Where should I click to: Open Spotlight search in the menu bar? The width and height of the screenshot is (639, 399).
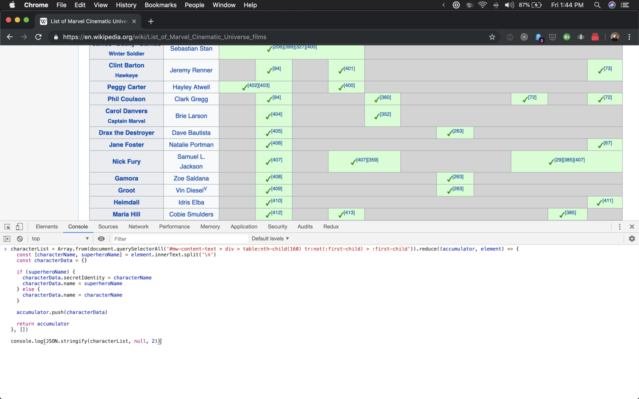[597, 5]
